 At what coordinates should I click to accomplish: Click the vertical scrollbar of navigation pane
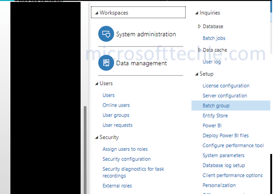coord(84,149)
